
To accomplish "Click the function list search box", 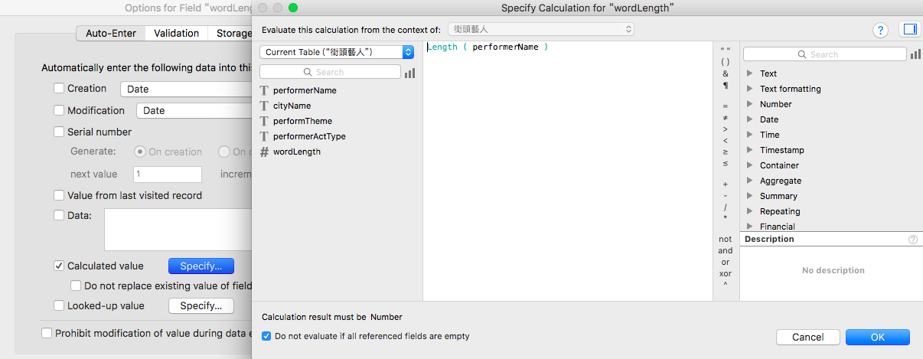I will (x=824, y=54).
